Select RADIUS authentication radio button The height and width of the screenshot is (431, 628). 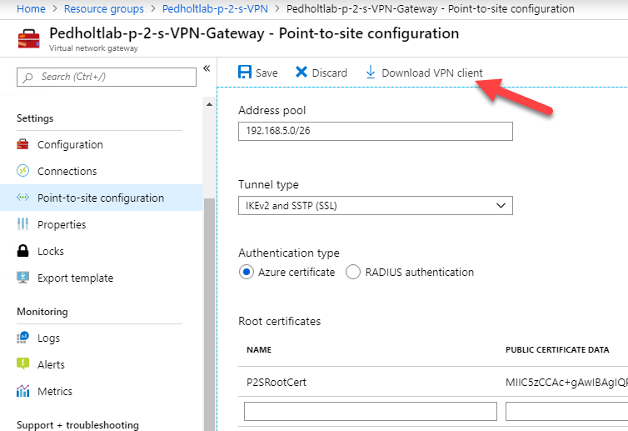353,272
